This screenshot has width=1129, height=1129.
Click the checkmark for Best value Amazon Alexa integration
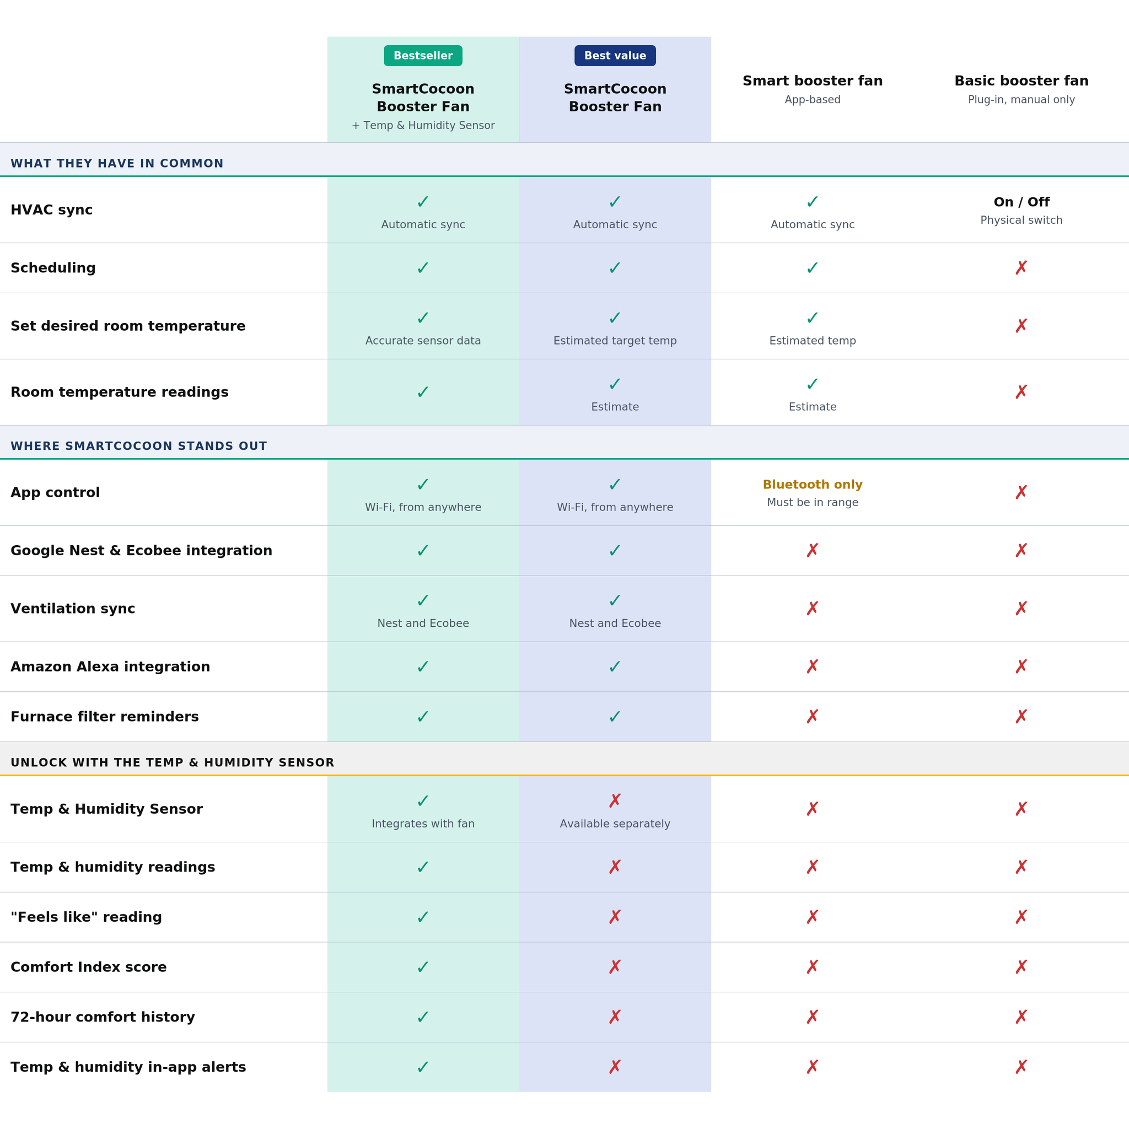[x=615, y=667]
